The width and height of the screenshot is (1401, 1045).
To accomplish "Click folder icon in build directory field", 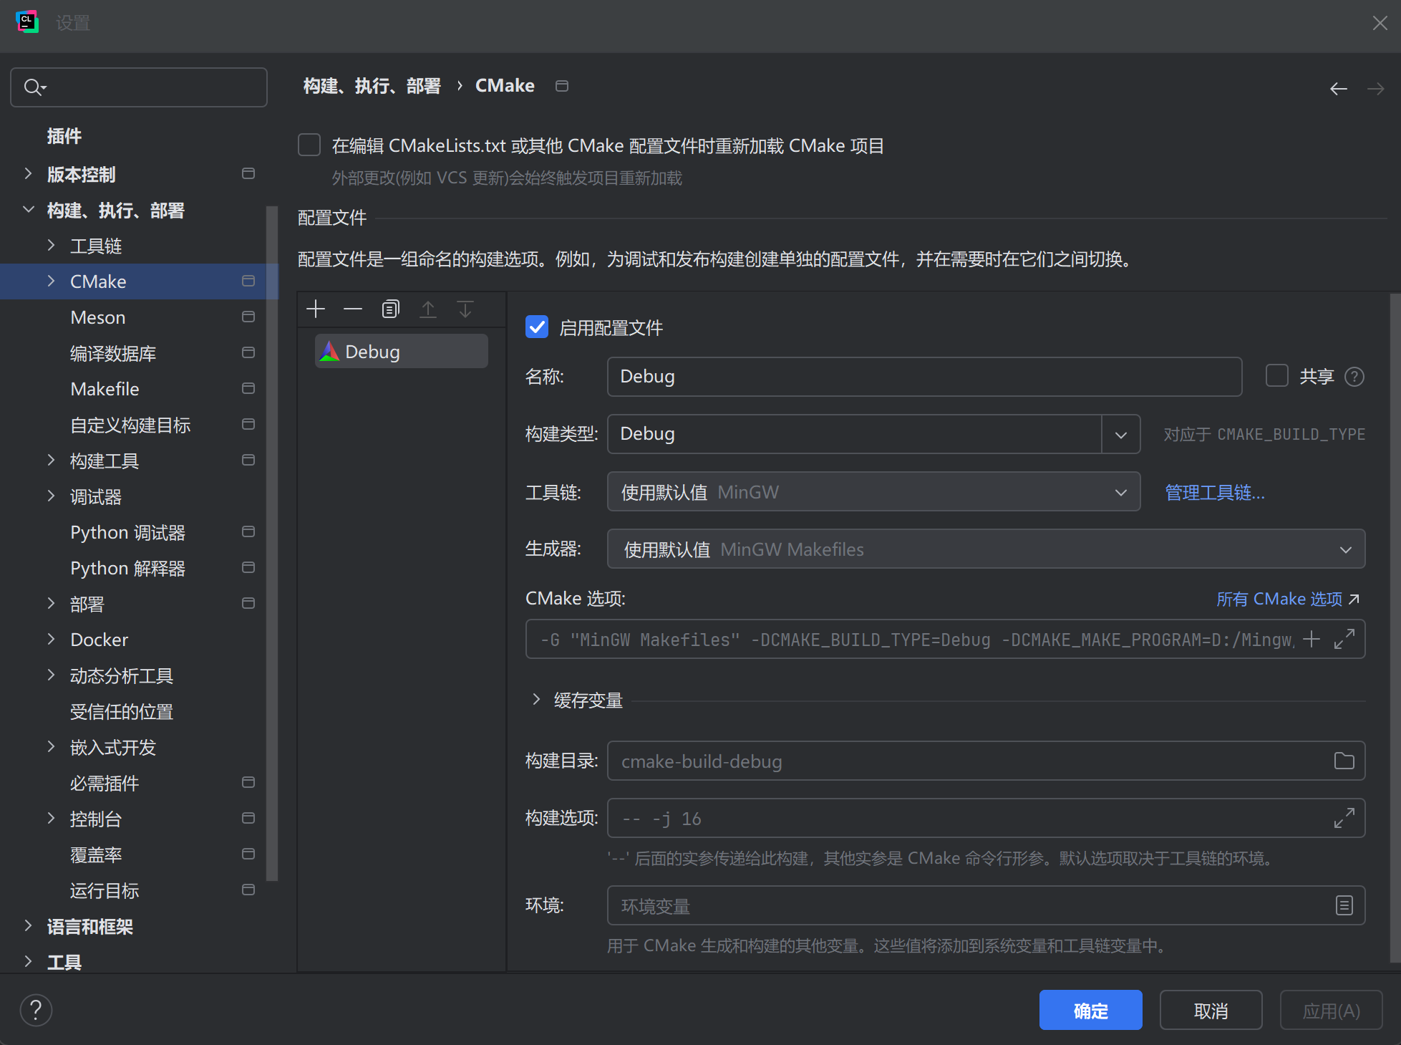I will point(1344,761).
